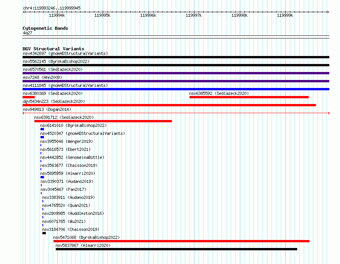Click the 119997k ruler tick label

[x=194, y=15]
